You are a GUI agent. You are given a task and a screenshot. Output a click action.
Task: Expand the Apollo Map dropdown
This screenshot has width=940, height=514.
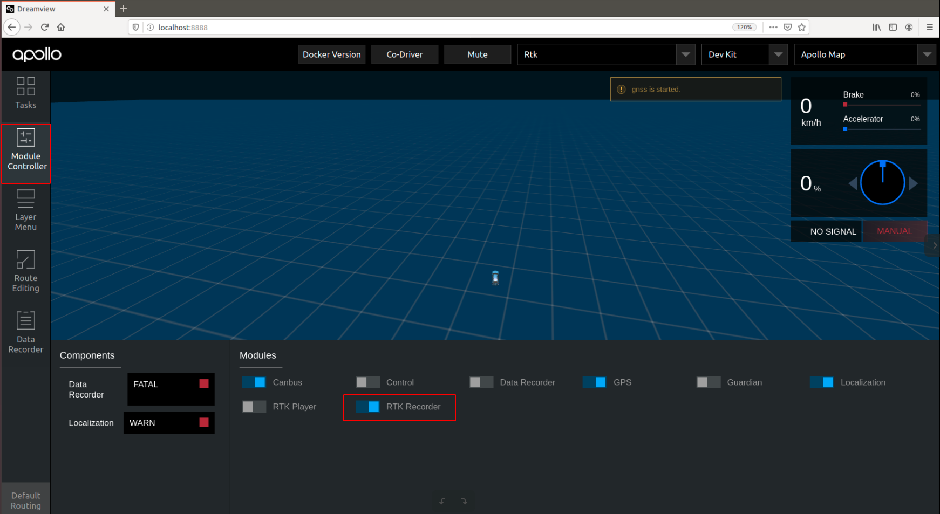click(x=927, y=54)
